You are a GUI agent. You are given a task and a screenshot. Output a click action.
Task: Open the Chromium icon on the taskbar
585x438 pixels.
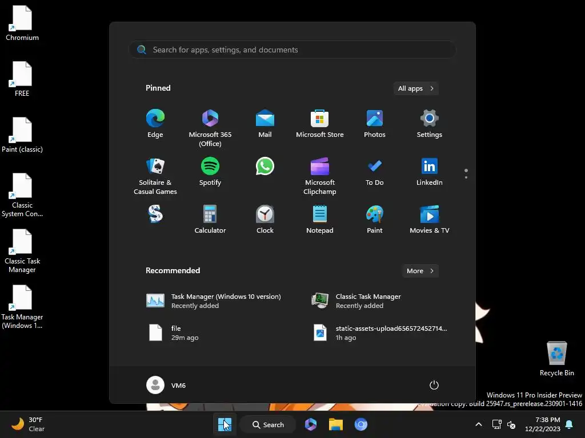tap(361, 424)
